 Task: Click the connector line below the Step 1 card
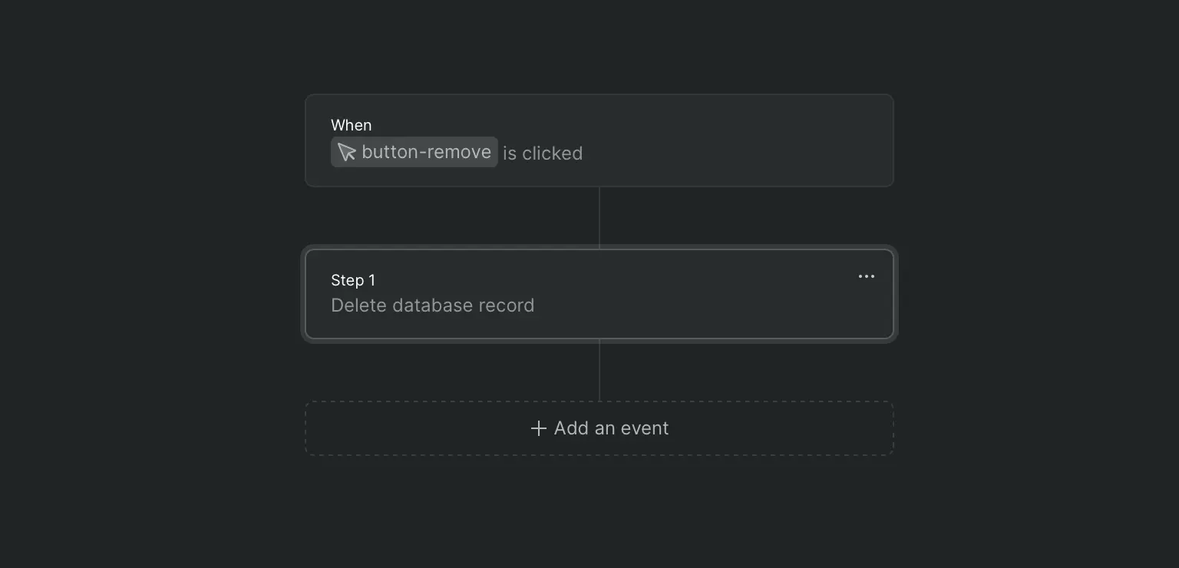click(599, 370)
